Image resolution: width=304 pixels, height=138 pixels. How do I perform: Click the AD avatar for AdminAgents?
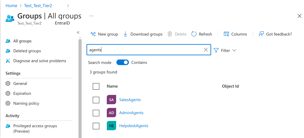click(111, 113)
